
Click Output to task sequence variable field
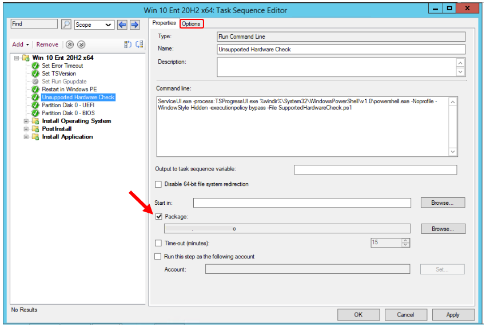(375, 170)
